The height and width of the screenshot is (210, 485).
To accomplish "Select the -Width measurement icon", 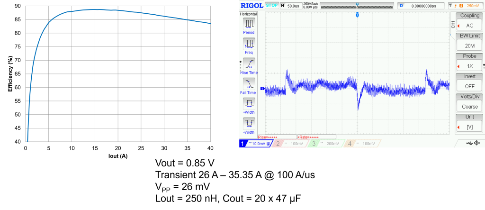I will (x=249, y=124).
